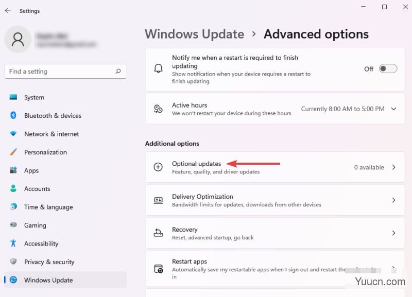Click the 'Advanced options' title
The image size is (412, 297).
(x=316, y=34)
